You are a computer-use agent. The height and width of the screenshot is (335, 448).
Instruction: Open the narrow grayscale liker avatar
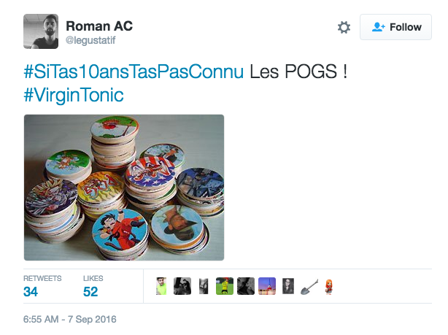[x=204, y=286]
